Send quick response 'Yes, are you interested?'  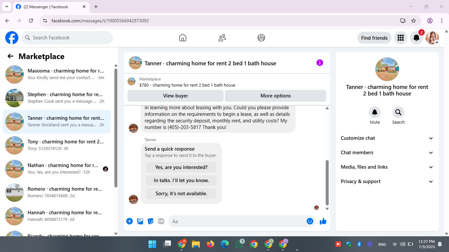181,167
